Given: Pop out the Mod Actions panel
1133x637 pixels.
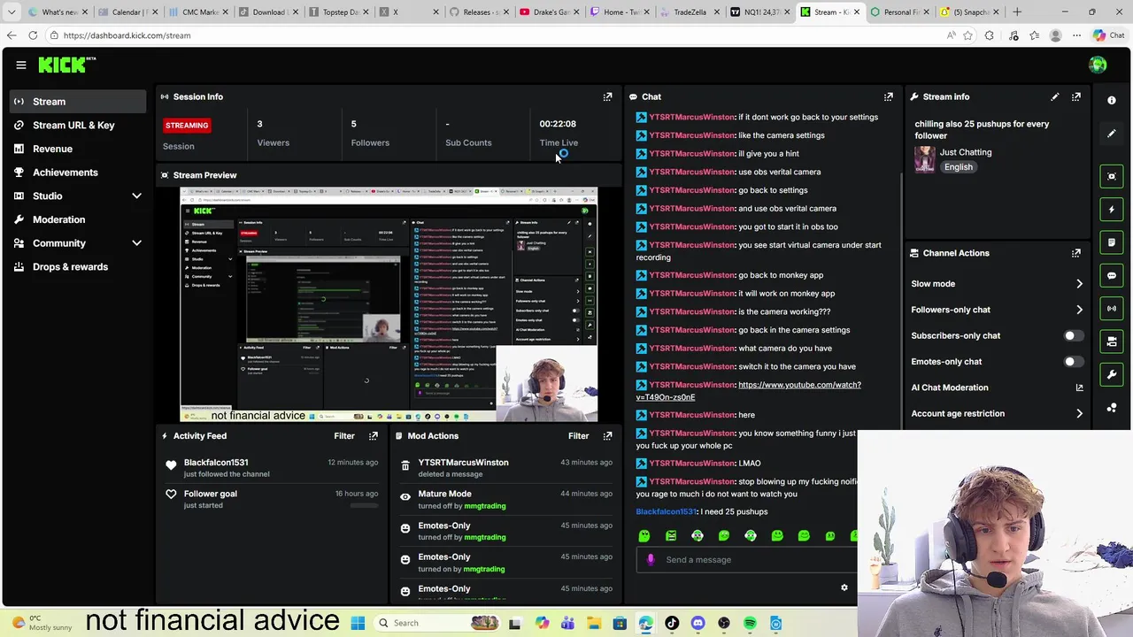Looking at the screenshot, I should coord(607,435).
